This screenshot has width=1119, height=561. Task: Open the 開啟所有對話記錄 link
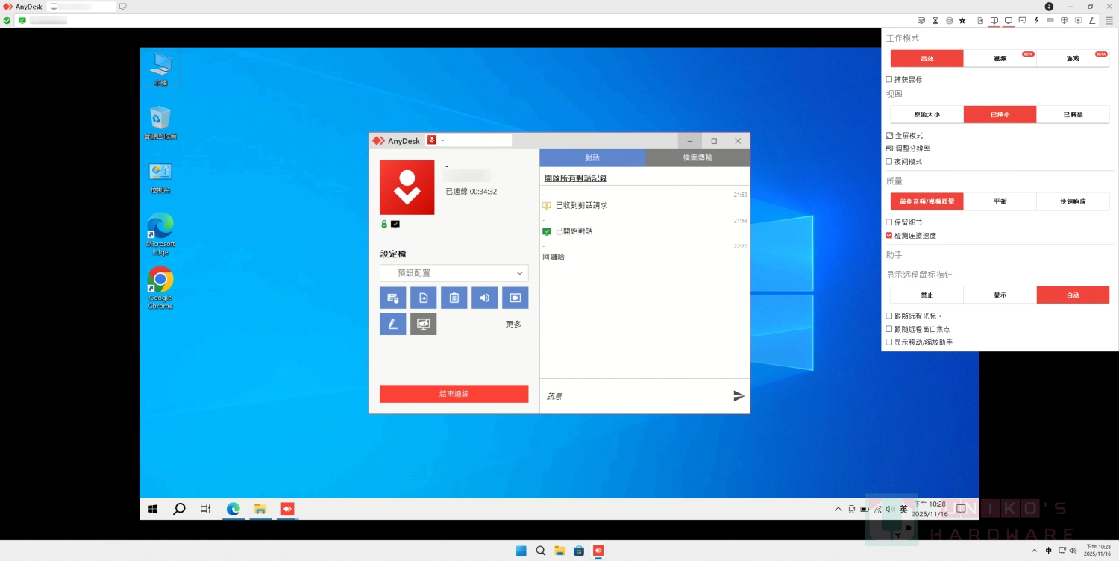coord(575,178)
